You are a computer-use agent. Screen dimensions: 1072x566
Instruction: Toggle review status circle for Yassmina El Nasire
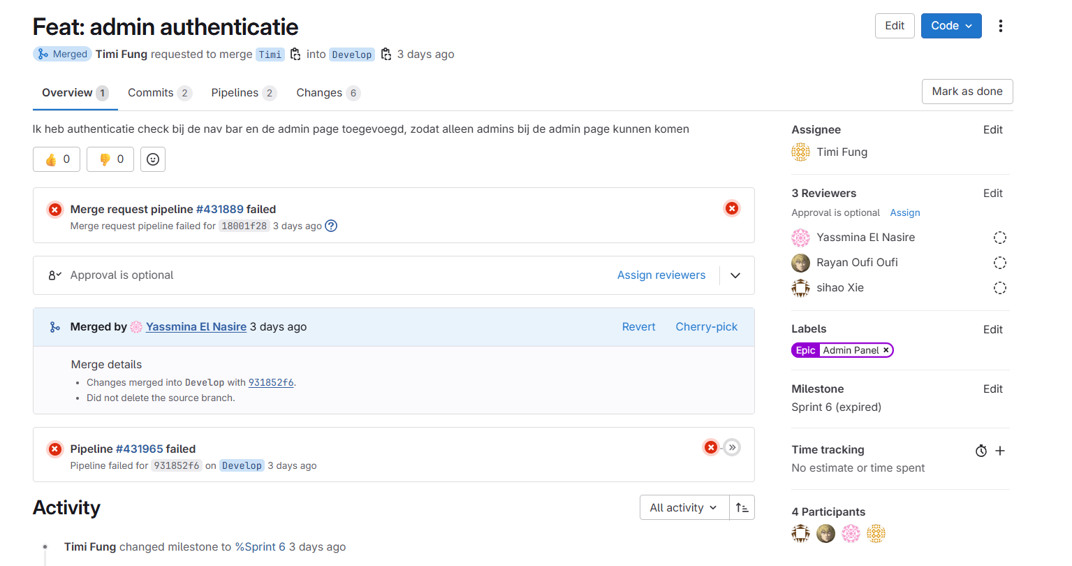point(1000,238)
